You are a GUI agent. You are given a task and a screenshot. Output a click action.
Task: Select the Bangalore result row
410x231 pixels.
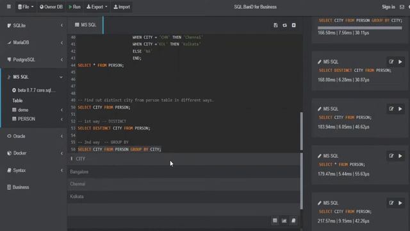click(184, 172)
